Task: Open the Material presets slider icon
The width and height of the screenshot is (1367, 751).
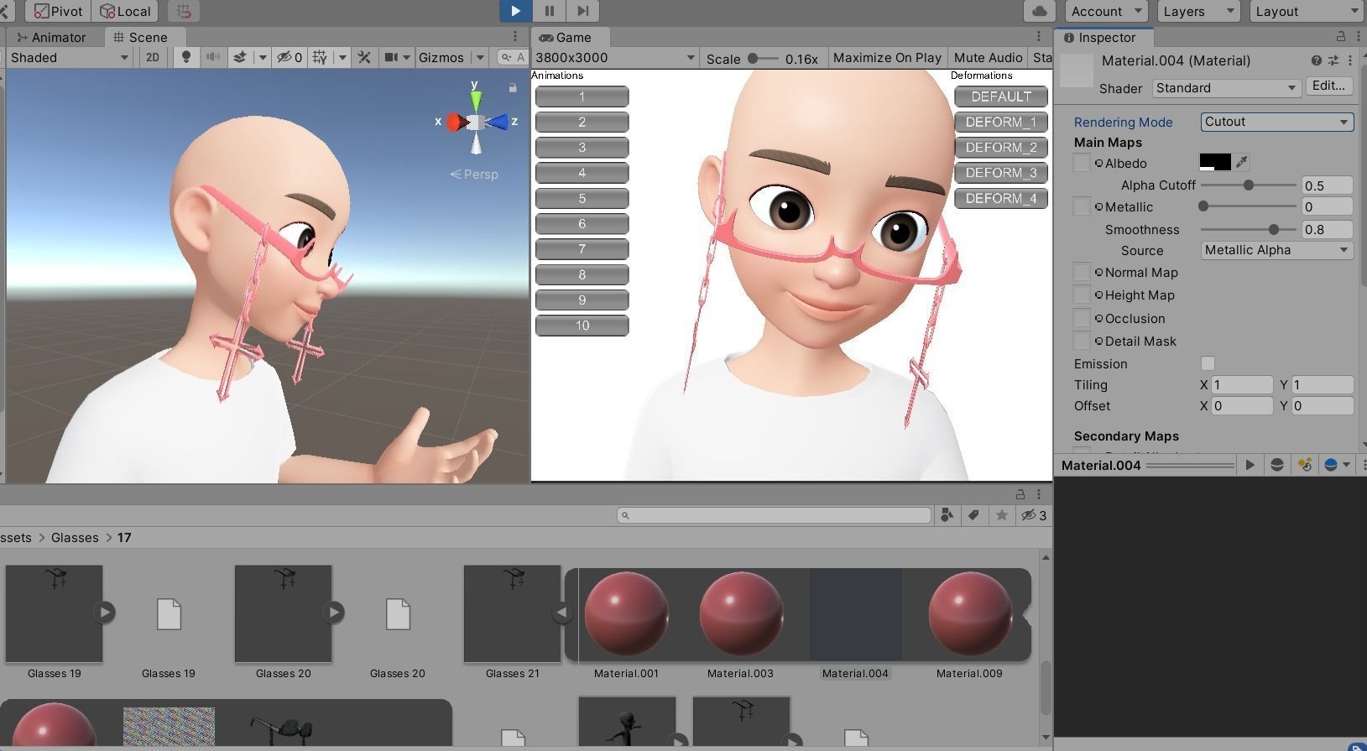Action: [x=1333, y=60]
